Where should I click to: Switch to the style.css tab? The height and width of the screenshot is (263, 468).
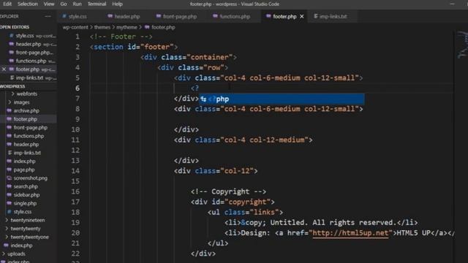tap(78, 16)
